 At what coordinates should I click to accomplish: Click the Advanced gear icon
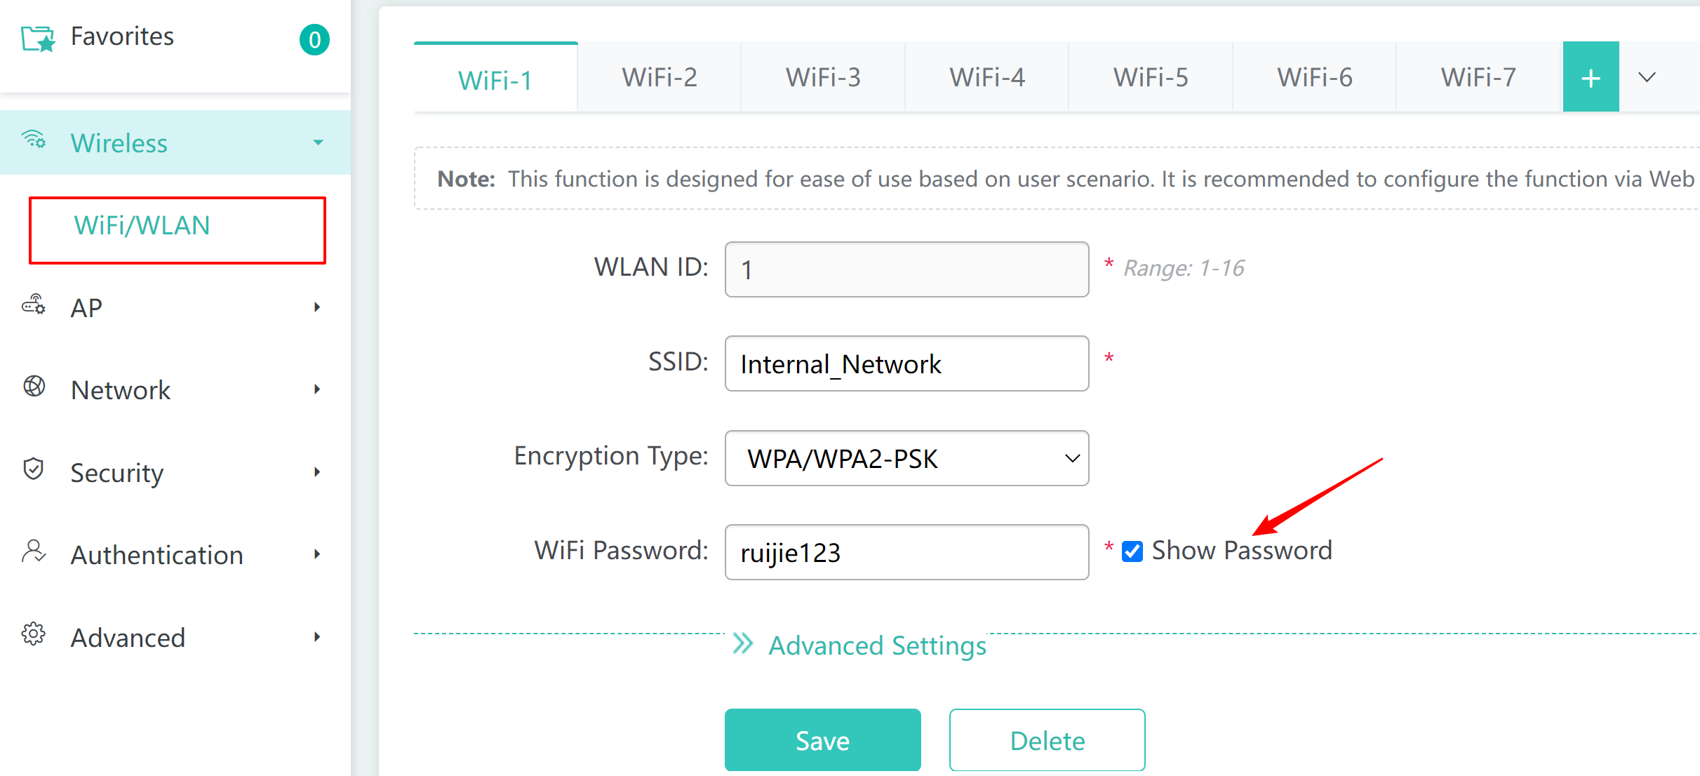coord(34,634)
